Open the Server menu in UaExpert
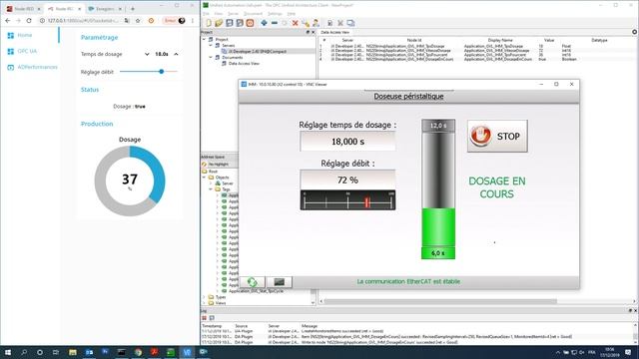The image size is (639, 359). (x=233, y=14)
